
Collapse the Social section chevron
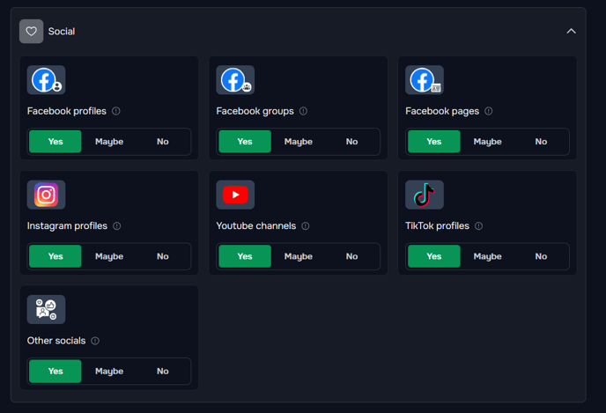pyautogui.click(x=571, y=32)
